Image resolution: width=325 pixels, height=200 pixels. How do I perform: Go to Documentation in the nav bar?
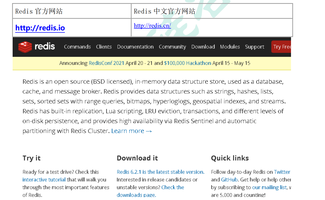tap(135, 47)
